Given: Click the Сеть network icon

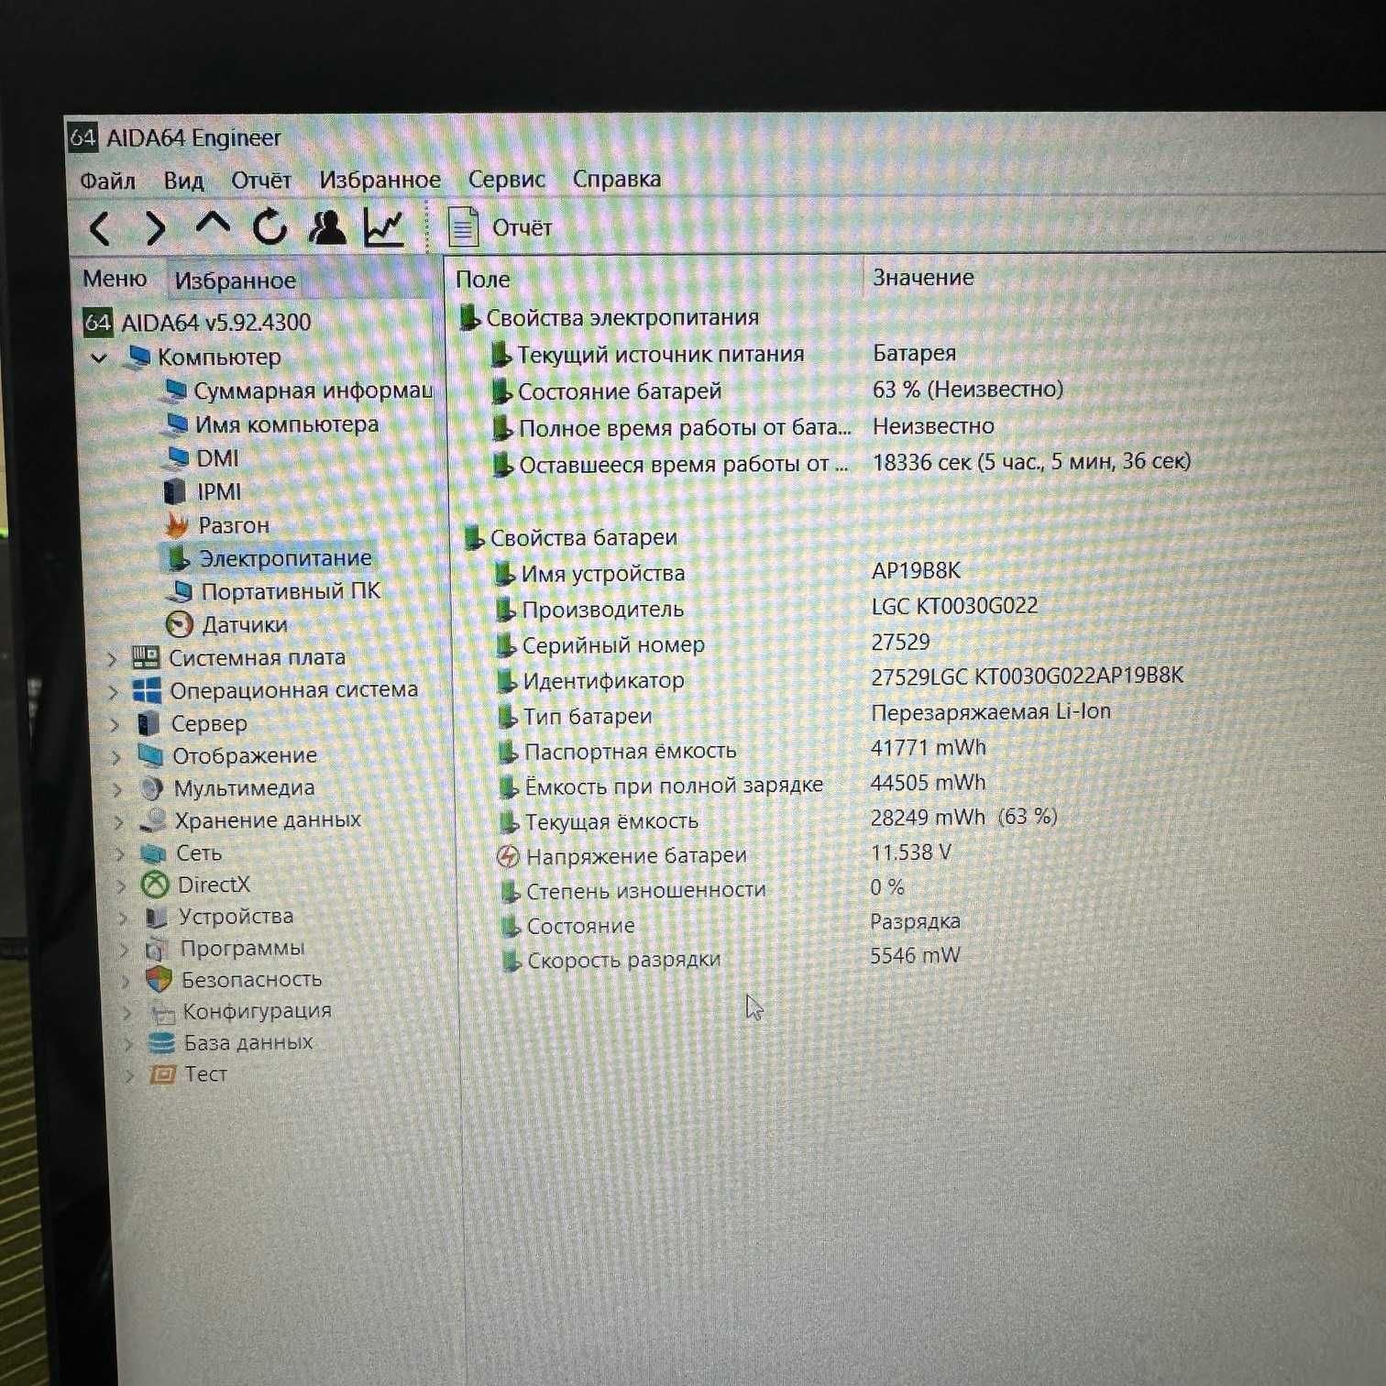Looking at the screenshot, I should [x=153, y=853].
